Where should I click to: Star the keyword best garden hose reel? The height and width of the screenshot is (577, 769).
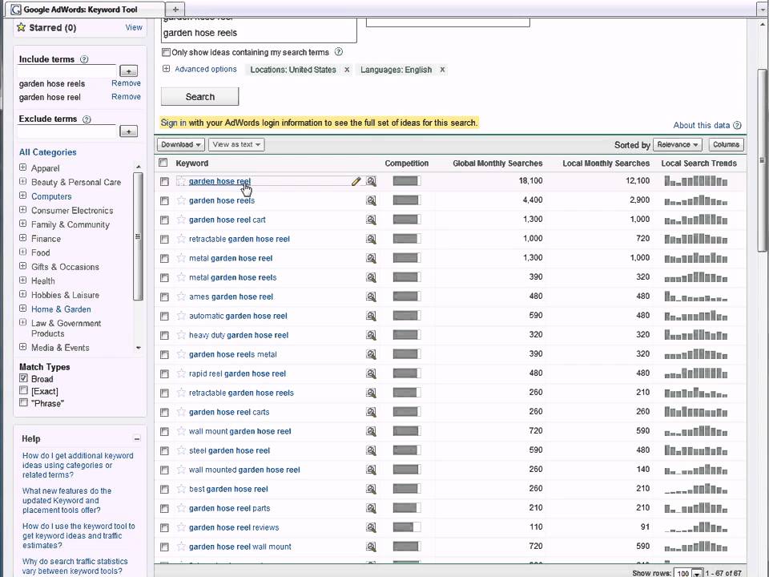pyautogui.click(x=182, y=489)
